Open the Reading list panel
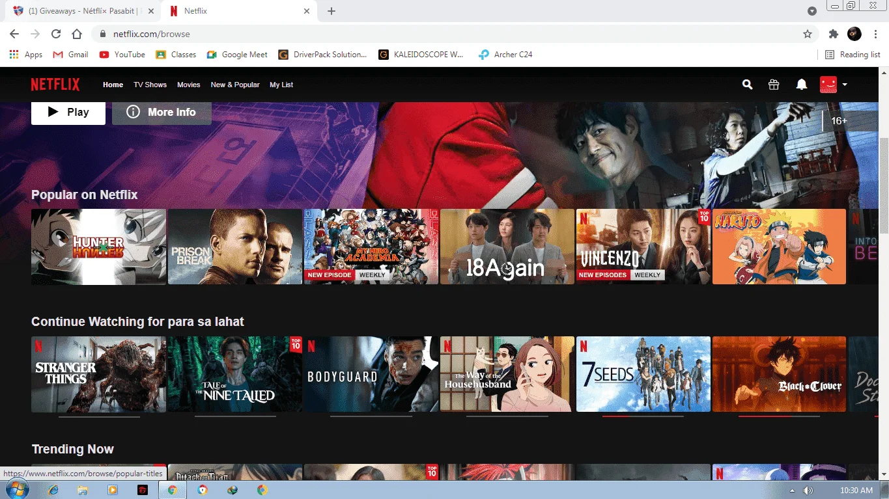The height and width of the screenshot is (499, 889). tap(853, 55)
